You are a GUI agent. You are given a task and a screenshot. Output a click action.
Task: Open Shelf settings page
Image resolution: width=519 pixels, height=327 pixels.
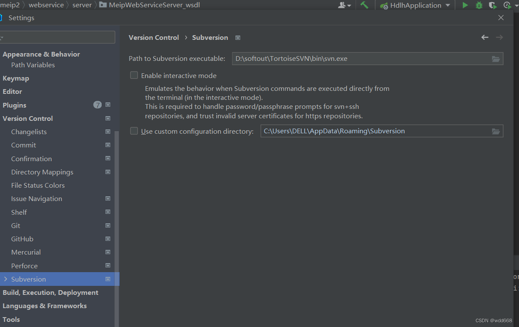pyautogui.click(x=19, y=212)
